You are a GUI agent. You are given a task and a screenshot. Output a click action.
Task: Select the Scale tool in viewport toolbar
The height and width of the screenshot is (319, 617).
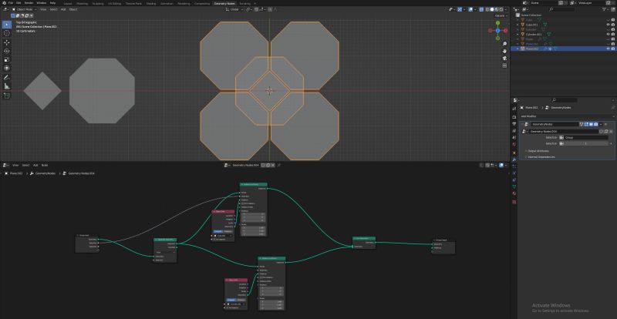point(7,60)
